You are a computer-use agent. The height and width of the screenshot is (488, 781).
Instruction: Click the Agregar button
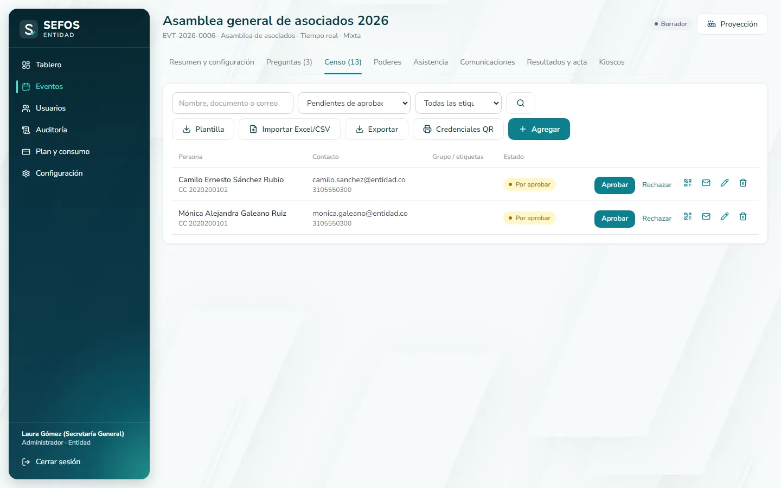[x=539, y=129]
